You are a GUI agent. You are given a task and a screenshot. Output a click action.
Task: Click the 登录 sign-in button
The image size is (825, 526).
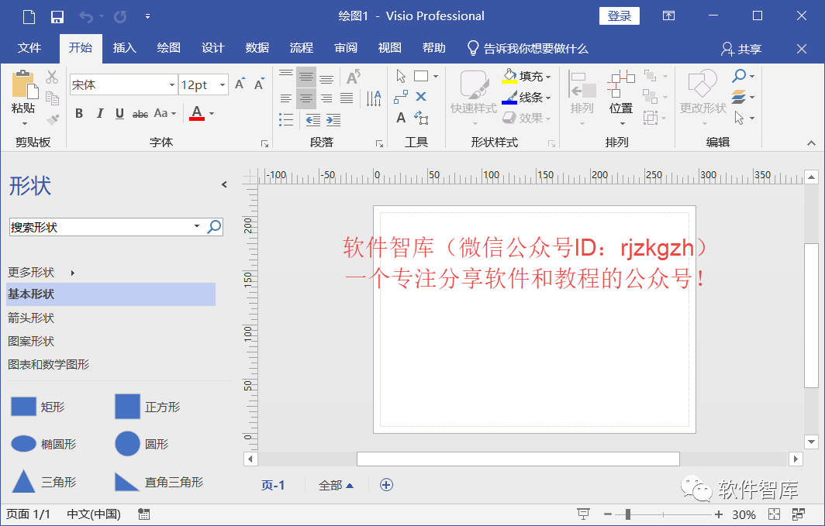pyautogui.click(x=620, y=15)
